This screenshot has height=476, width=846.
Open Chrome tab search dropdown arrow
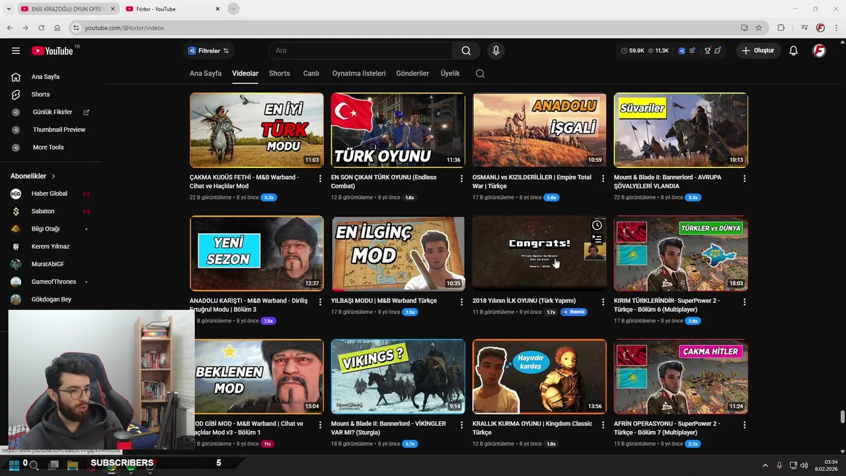(x=8, y=9)
